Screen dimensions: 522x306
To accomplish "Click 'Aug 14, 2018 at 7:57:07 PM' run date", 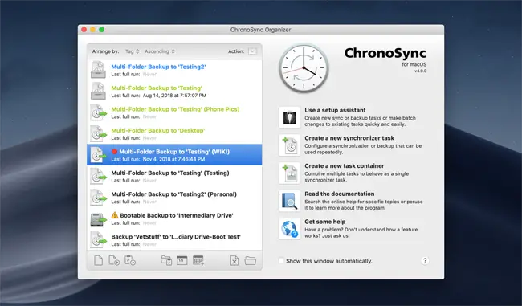I will point(174,96).
